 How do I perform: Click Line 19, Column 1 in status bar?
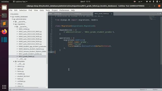click(18, 89)
